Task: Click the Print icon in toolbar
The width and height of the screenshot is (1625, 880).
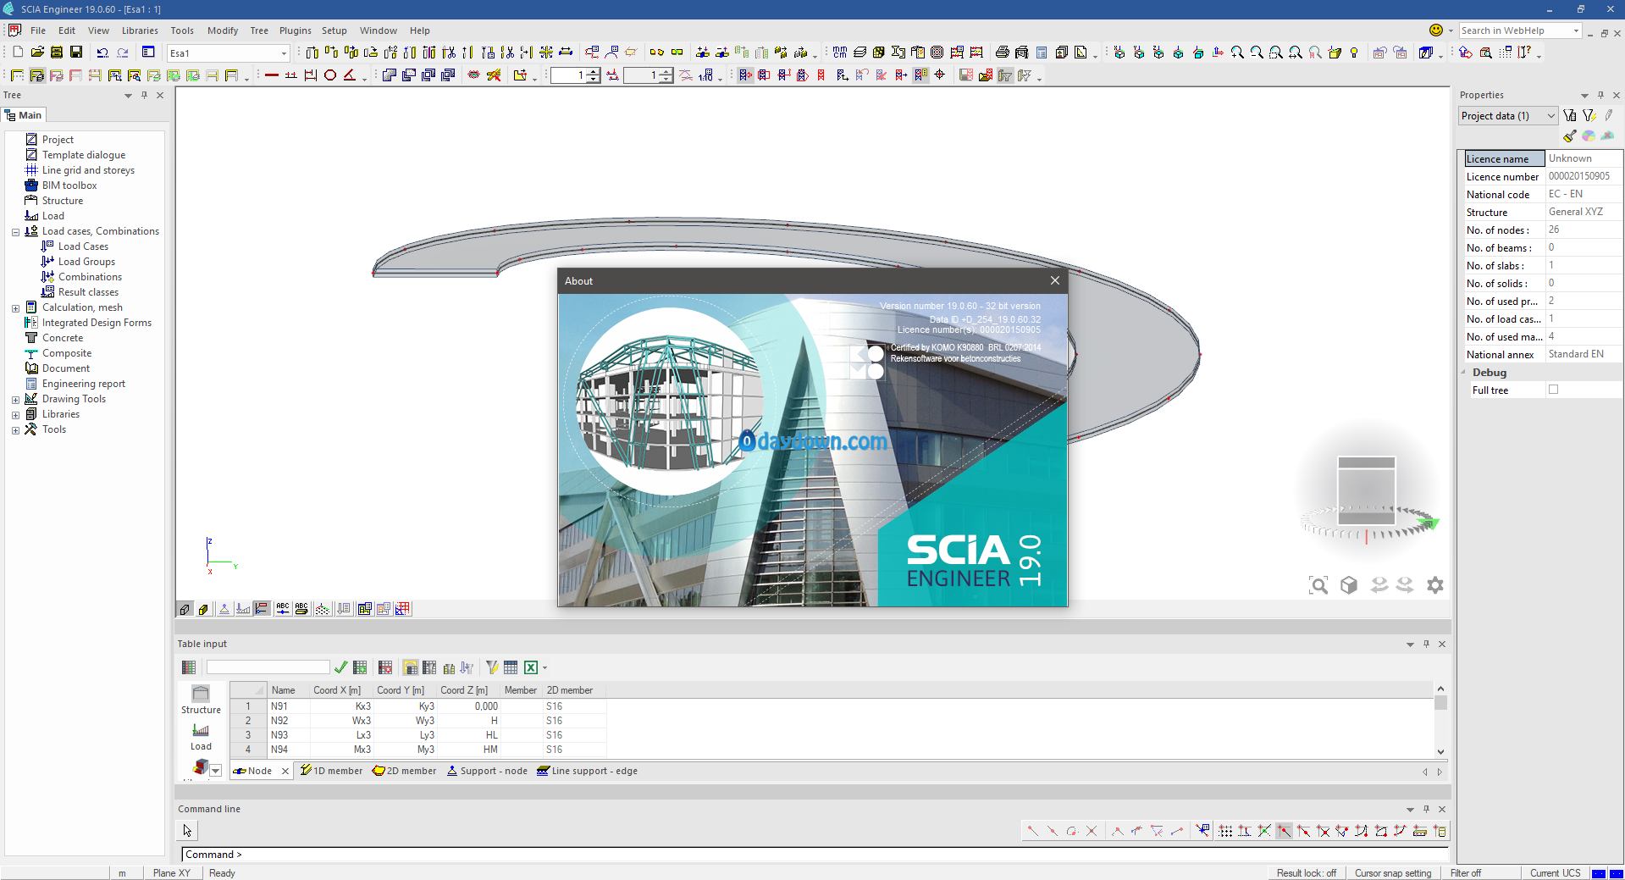Action: pos(1003,53)
